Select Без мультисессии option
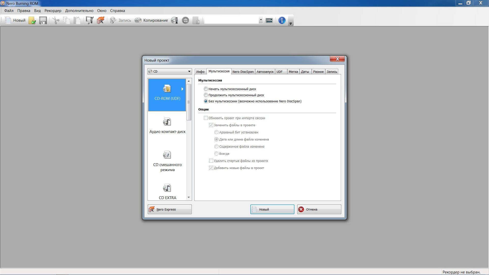 point(253,101)
